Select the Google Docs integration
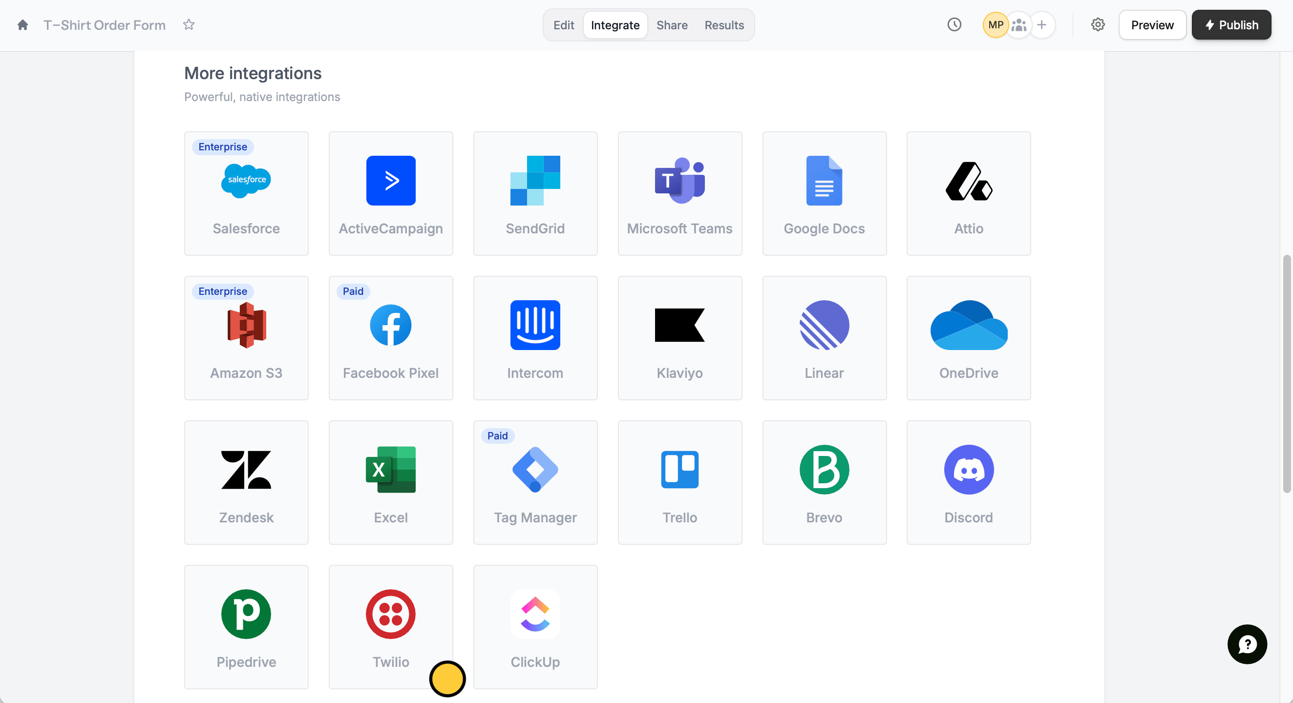The height and width of the screenshot is (703, 1293). tap(824, 193)
